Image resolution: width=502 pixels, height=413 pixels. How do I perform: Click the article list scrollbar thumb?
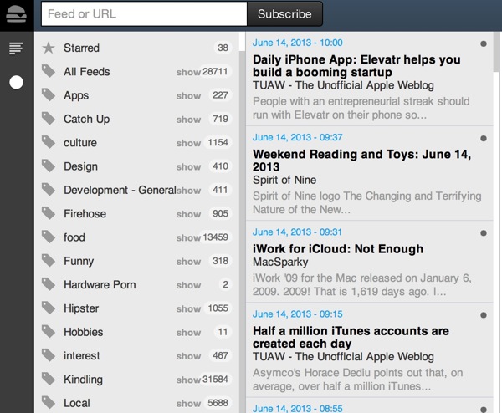496,52
